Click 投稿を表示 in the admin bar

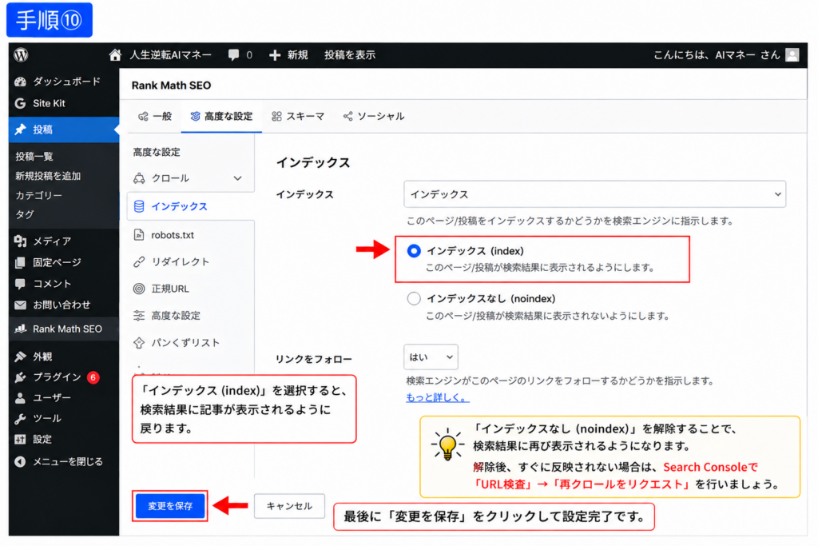point(350,55)
